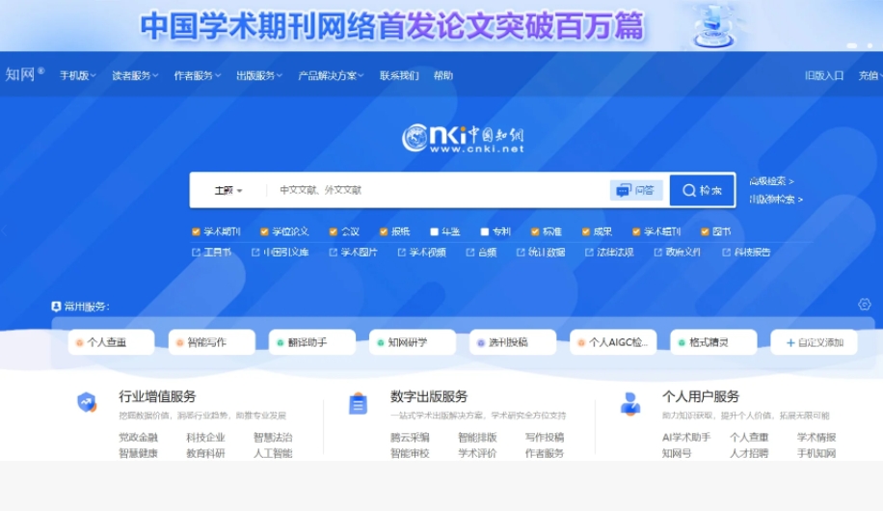Click the CNKI 中国知网 logo
The width and height of the screenshot is (883, 511).
[463, 139]
